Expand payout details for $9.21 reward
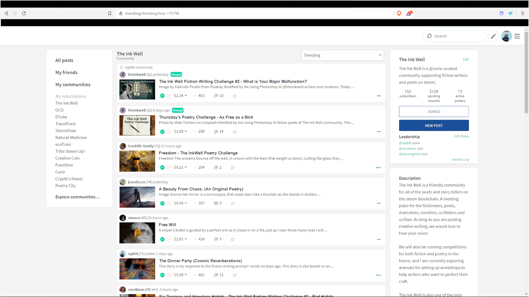This screenshot has height=297, width=529. tap(186, 168)
